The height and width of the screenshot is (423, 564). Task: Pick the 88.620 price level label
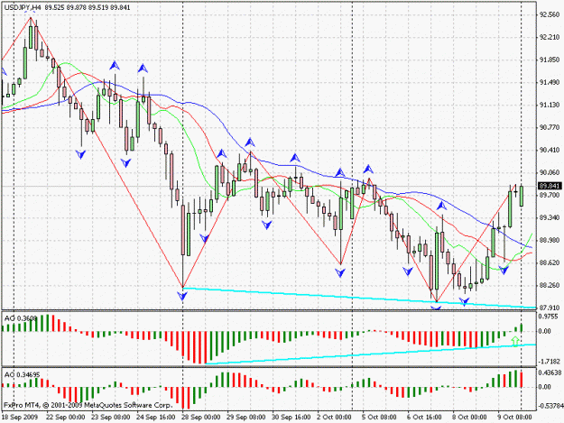click(x=550, y=262)
